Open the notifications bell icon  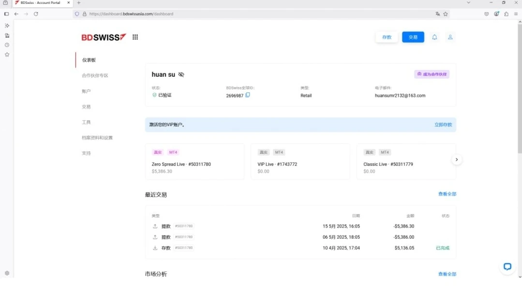[434, 37]
